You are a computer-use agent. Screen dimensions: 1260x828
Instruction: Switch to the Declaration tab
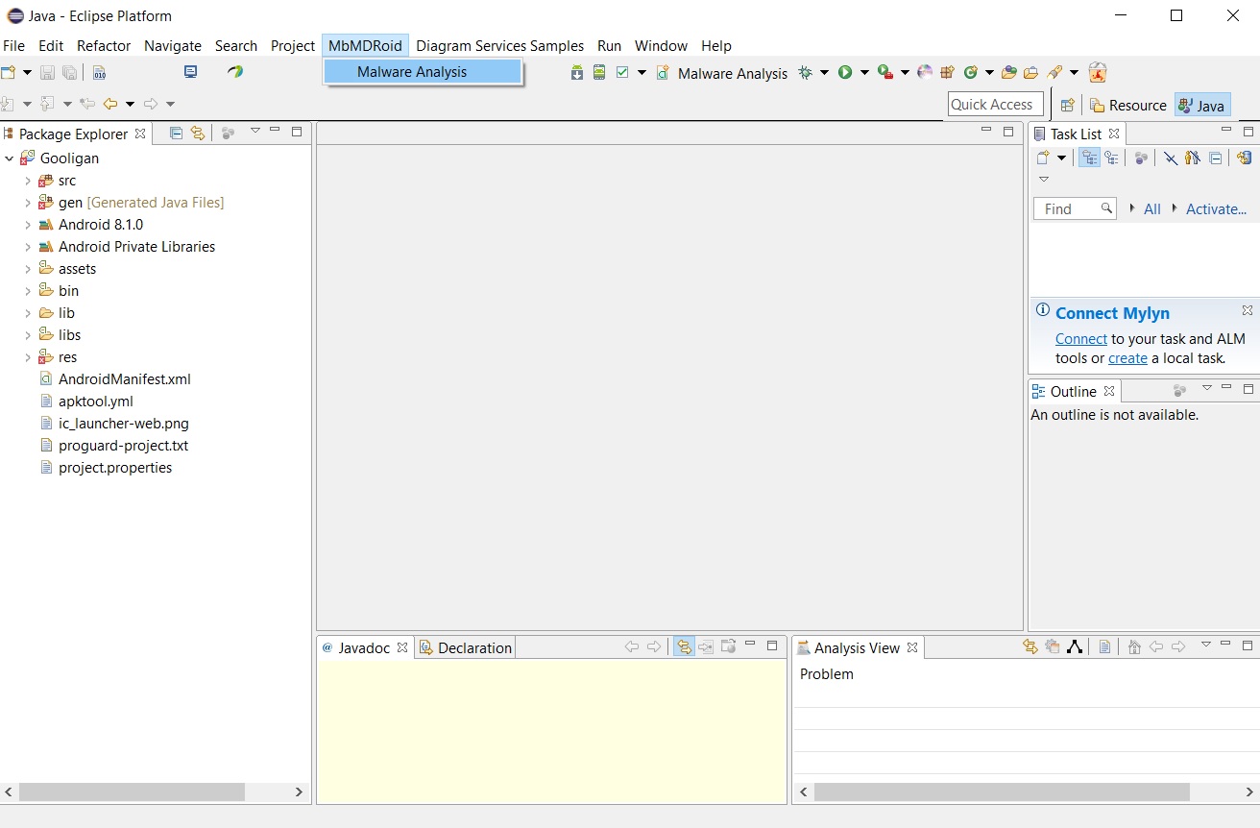(466, 647)
